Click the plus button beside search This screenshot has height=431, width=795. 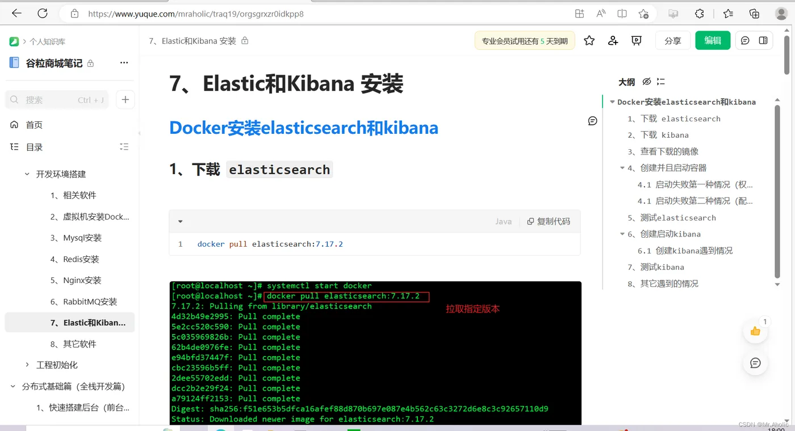(125, 100)
